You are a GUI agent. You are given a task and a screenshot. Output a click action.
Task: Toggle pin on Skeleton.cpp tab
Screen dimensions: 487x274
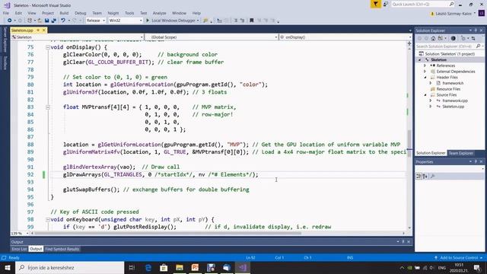tap(38, 30)
